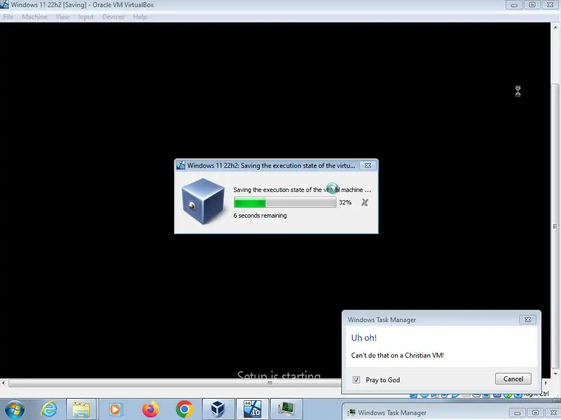Image resolution: width=561 pixels, height=420 pixels.
Task: Launch Firefox from the taskbar
Action: coord(150,409)
